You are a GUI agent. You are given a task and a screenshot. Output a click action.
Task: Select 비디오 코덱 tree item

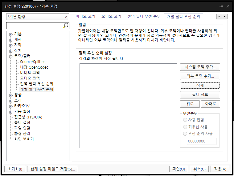click(30, 73)
